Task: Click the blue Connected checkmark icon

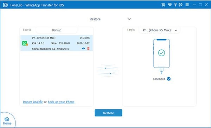Action: [x=168, y=79]
